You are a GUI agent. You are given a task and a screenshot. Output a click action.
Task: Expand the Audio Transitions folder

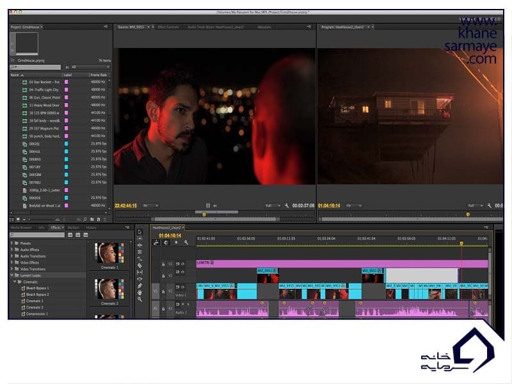pyautogui.click(x=12, y=256)
